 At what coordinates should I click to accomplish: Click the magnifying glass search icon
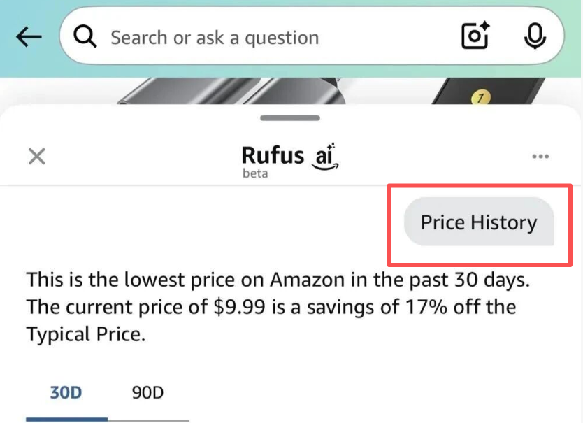[x=85, y=37]
